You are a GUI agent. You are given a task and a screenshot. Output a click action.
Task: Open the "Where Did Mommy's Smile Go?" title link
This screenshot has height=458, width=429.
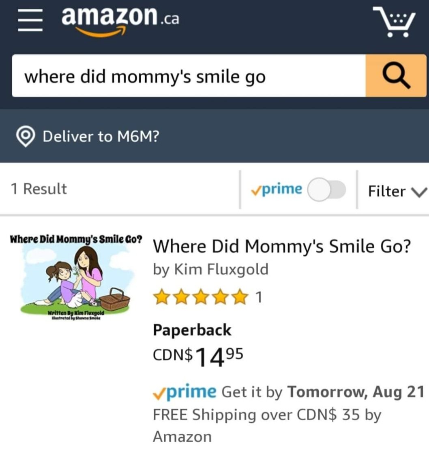(282, 245)
